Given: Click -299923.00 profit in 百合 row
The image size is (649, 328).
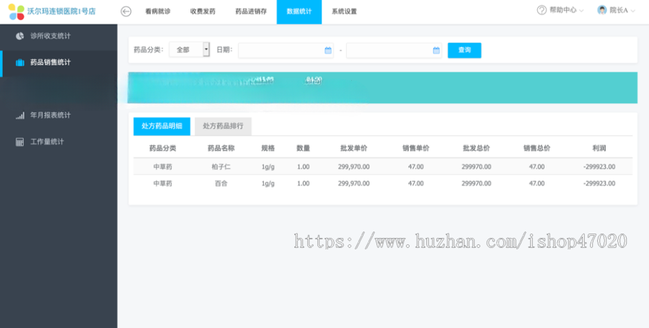Looking at the screenshot, I should point(599,183).
